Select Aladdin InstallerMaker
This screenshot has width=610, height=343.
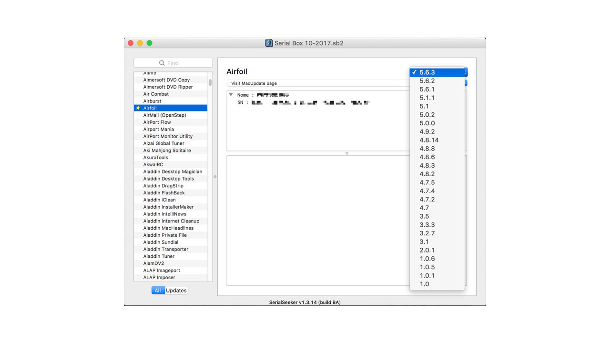[171, 207]
